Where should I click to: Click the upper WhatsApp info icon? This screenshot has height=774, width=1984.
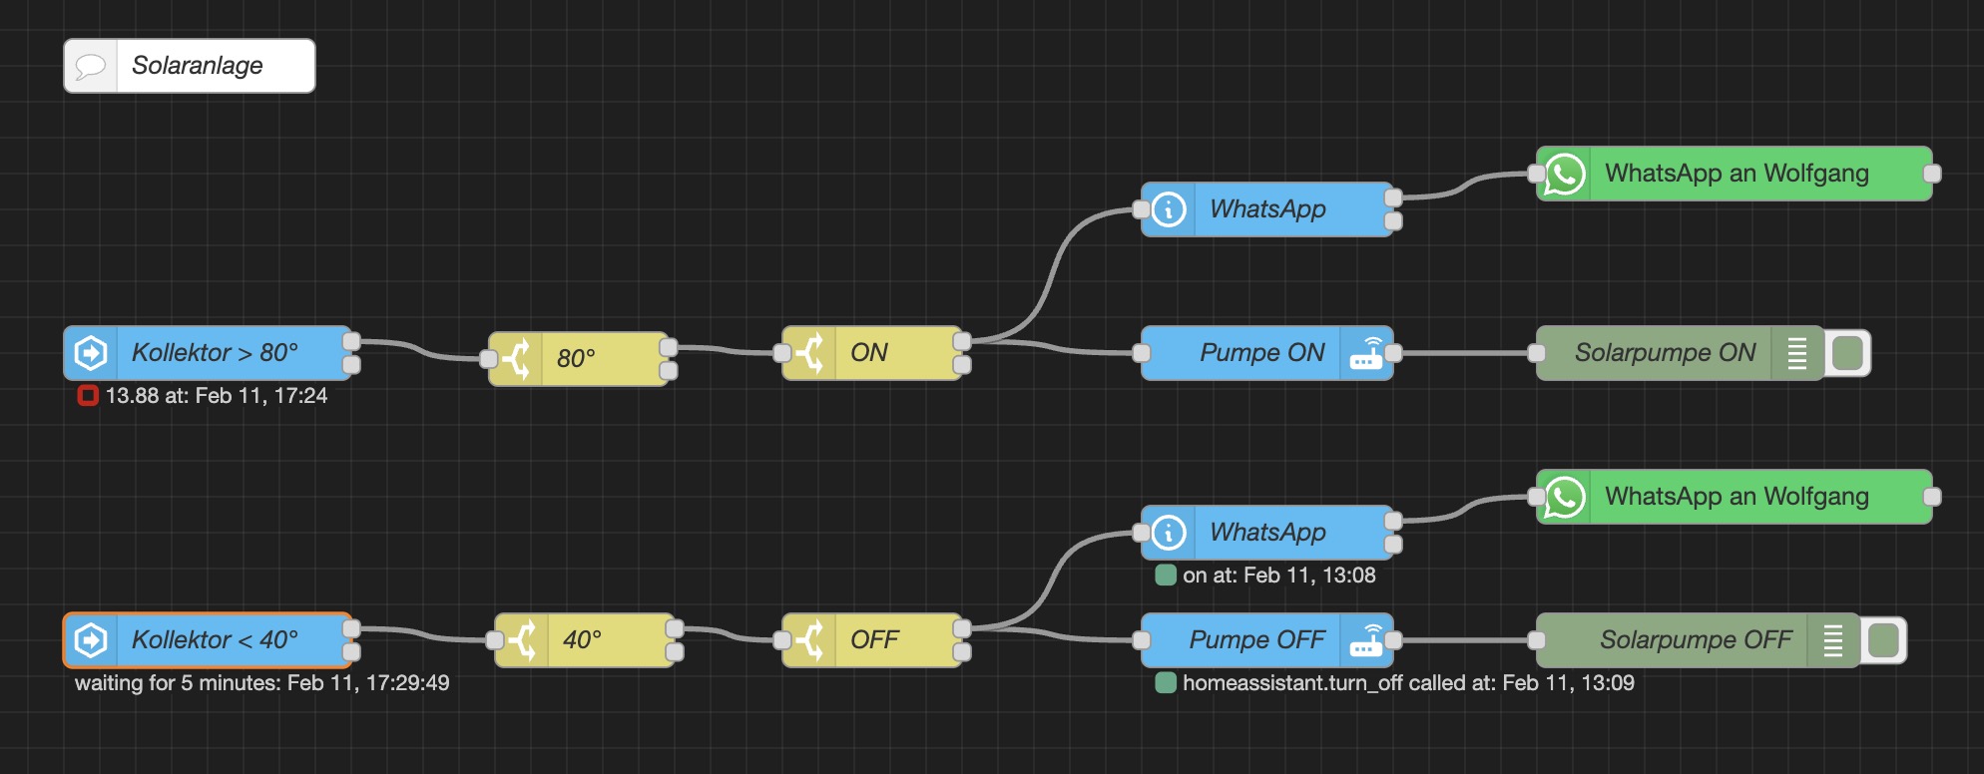tap(1169, 209)
